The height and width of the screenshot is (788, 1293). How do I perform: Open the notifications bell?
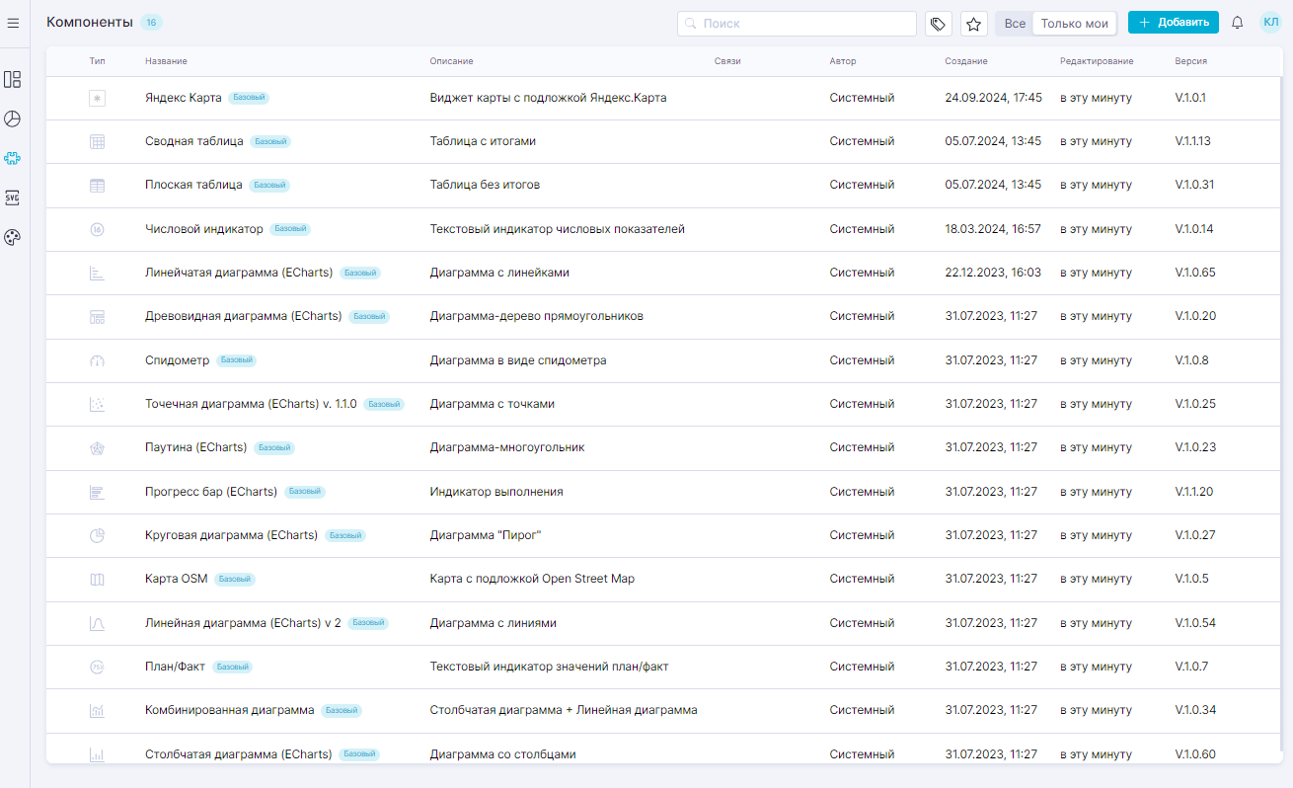(1237, 23)
